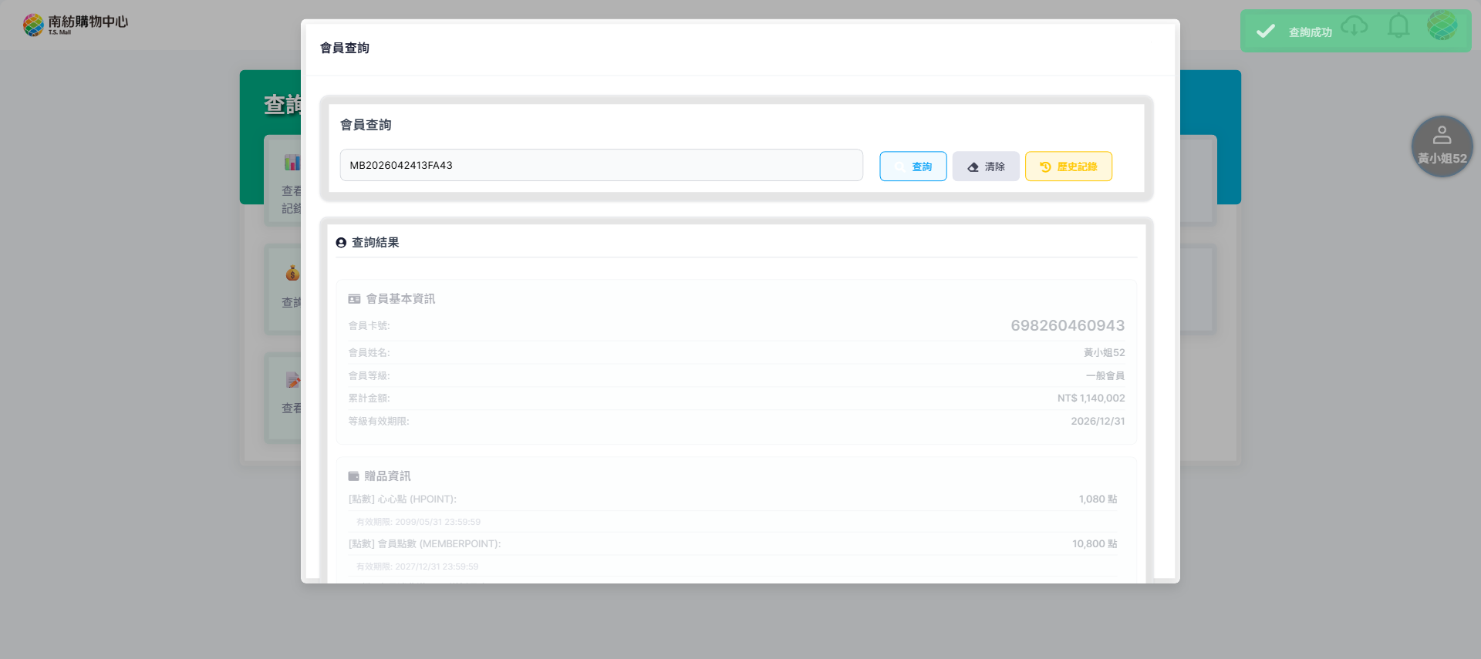Click the pencil note icon in background page
Viewport: 1481px width, 659px height.
(x=293, y=380)
